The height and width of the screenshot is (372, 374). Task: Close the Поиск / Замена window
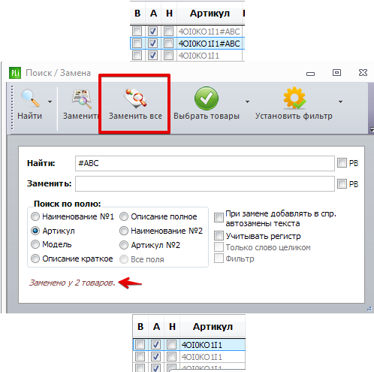(363, 73)
